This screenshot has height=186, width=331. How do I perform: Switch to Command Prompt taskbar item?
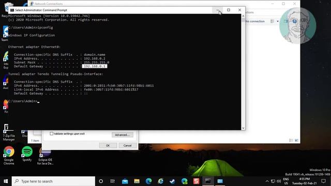pyautogui.click(x=208, y=181)
